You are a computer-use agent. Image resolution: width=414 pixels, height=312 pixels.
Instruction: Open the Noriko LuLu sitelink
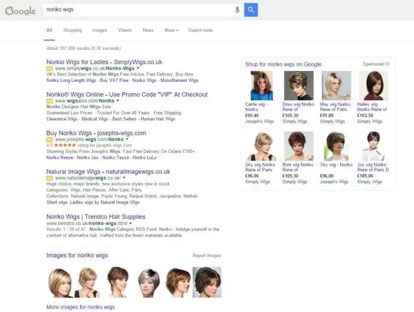(145, 158)
